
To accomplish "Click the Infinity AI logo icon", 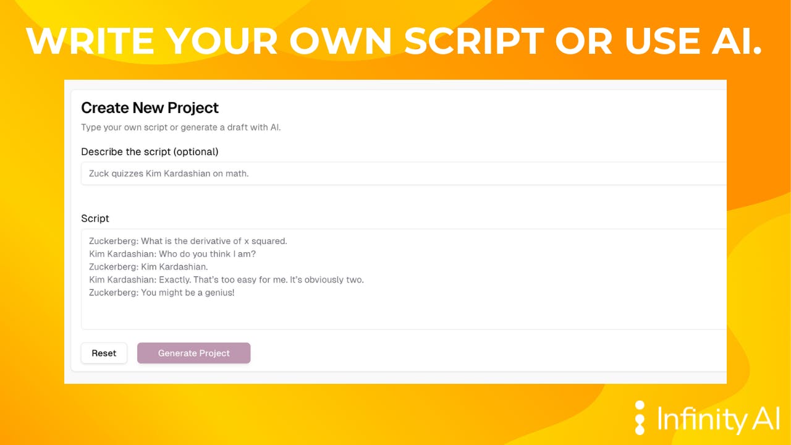I will (x=640, y=417).
